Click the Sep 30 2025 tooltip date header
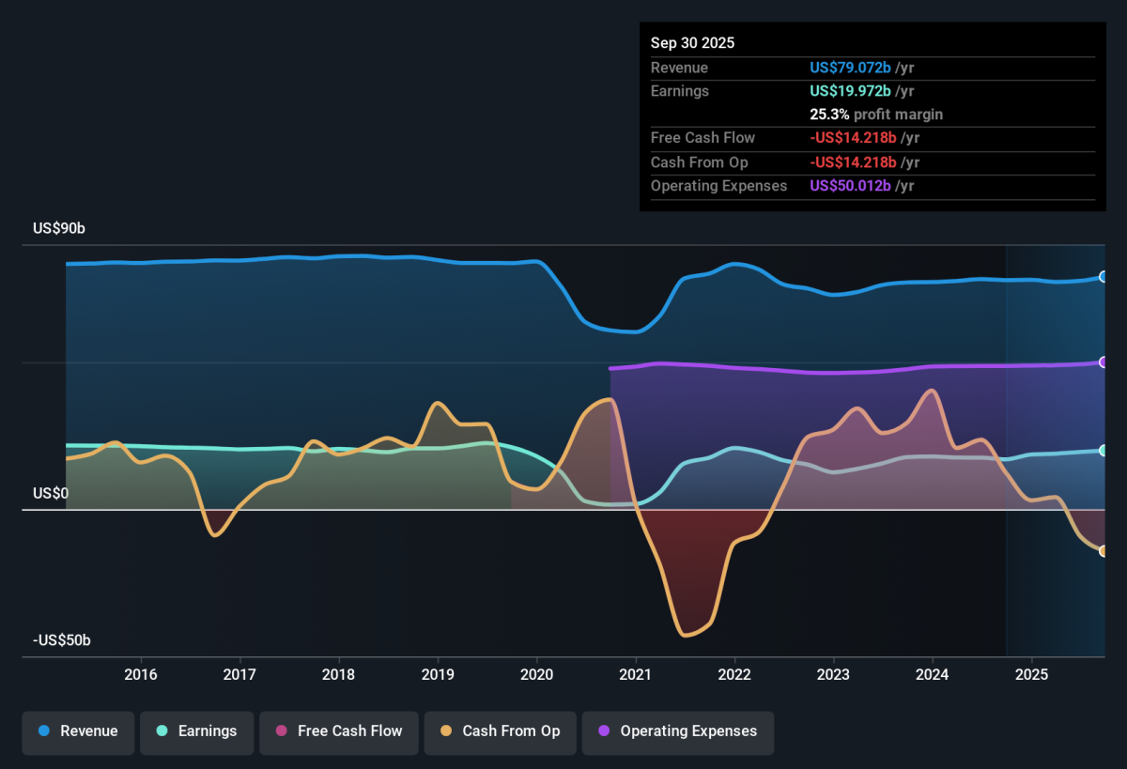Screen dimensions: 1127x769 pyautogui.click(x=693, y=43)
